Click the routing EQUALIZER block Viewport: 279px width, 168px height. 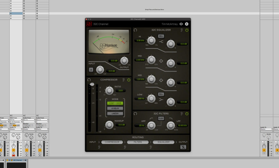tap(164, 142)
